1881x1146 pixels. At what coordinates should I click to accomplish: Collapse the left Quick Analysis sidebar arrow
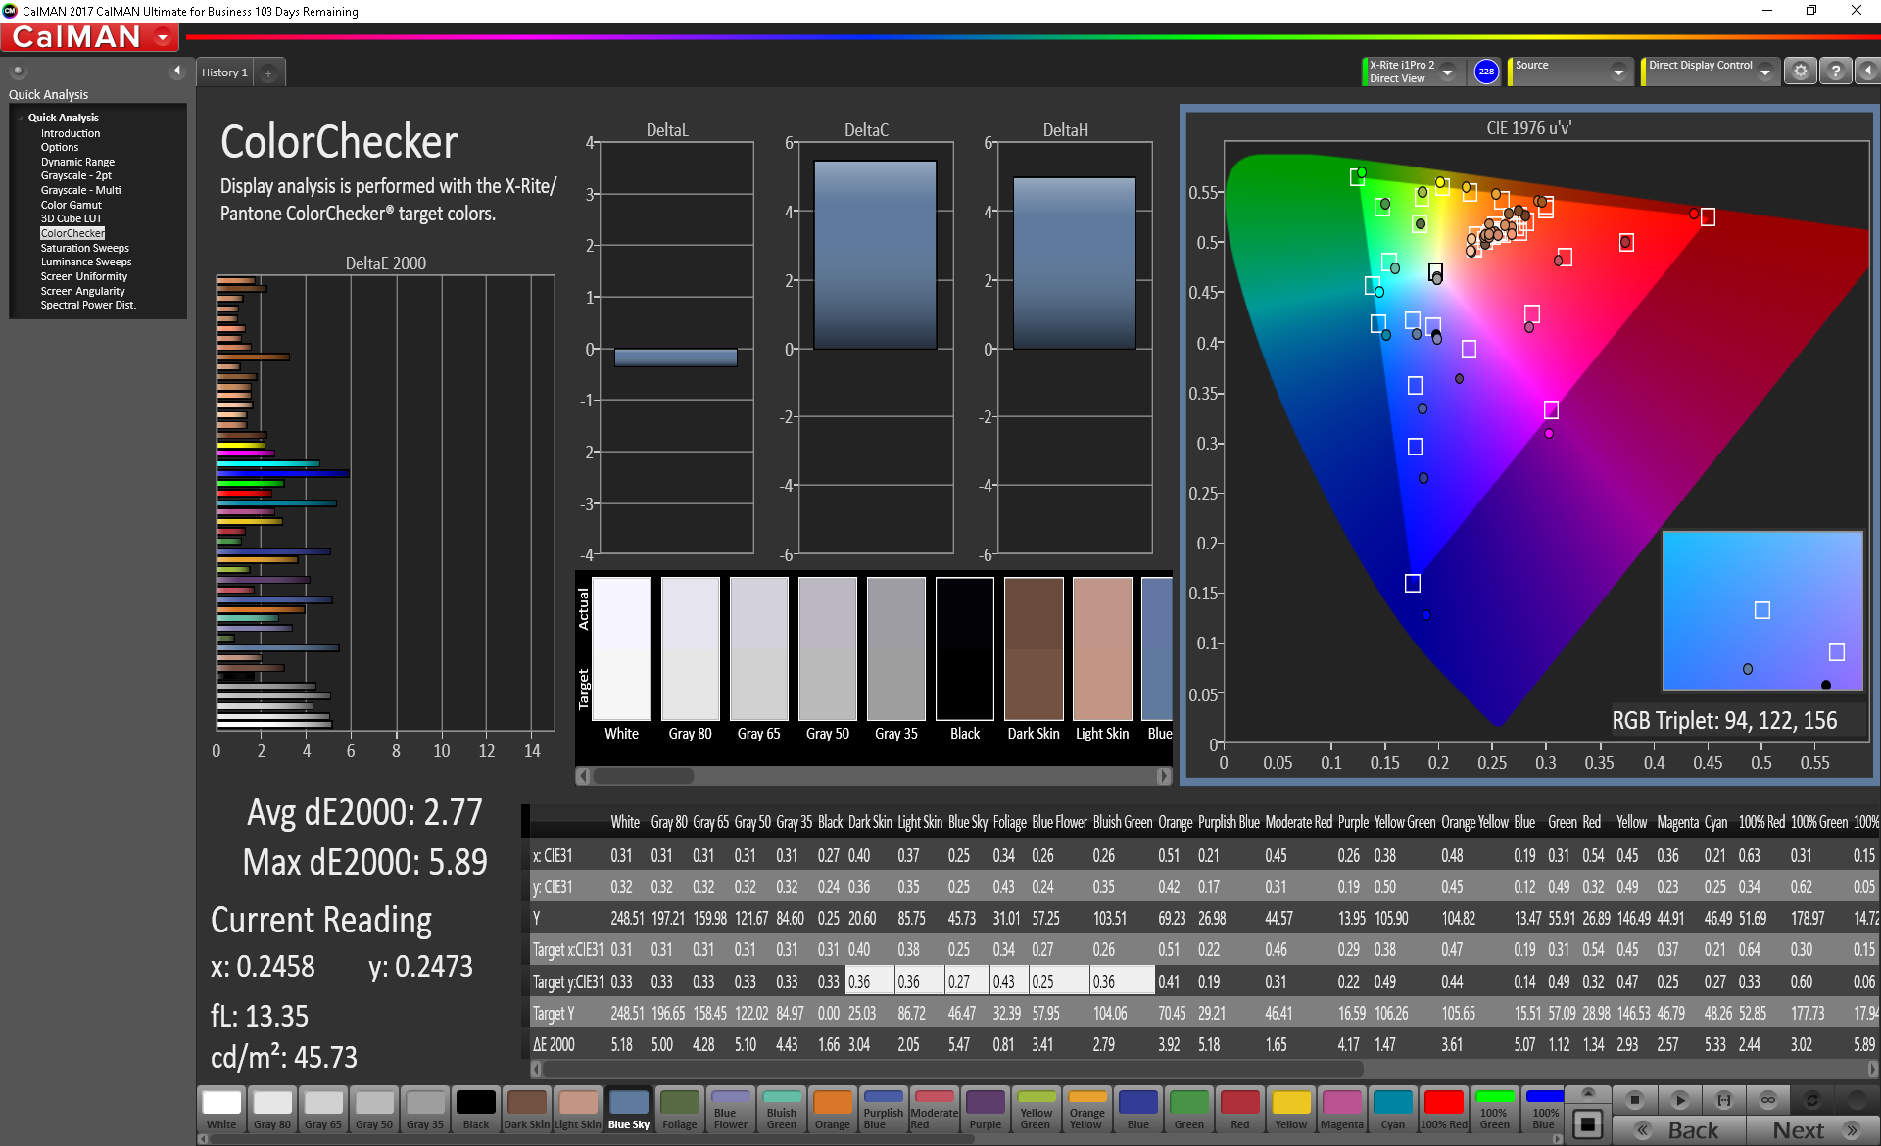pyautogui.click(x=177, y=71)
